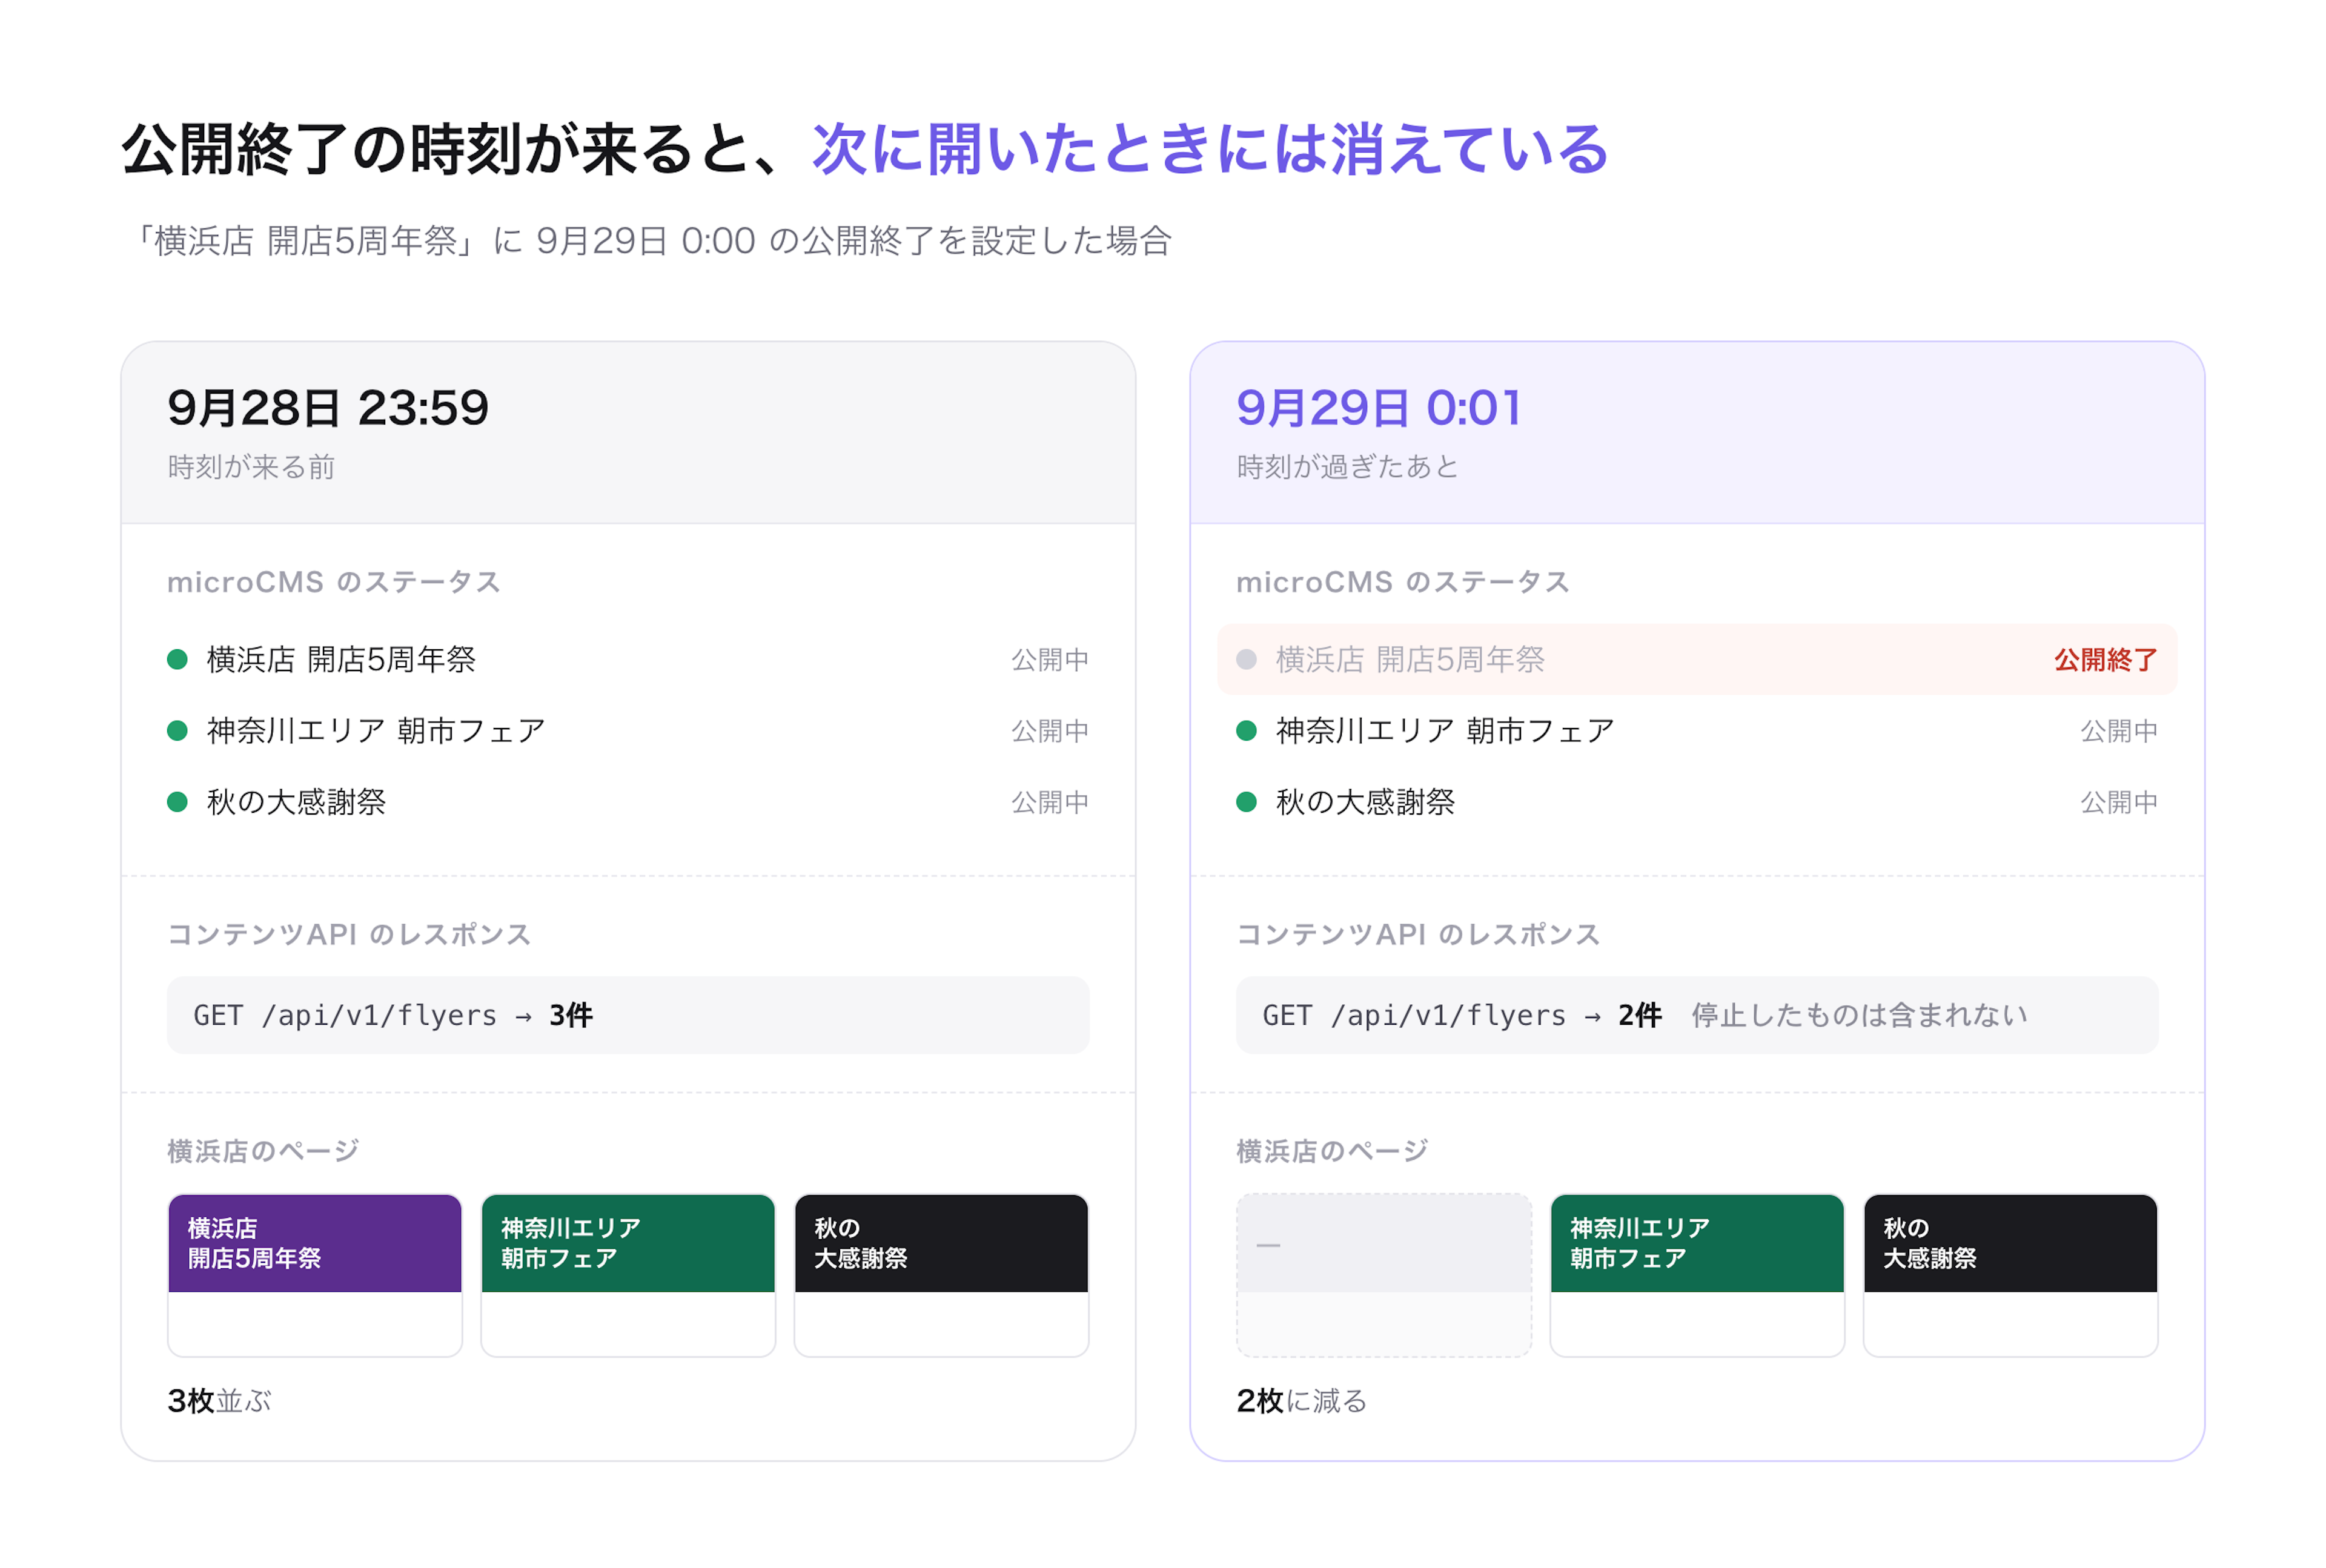Select 秋の大感謝祭 row in left status list

click(628, 801)
